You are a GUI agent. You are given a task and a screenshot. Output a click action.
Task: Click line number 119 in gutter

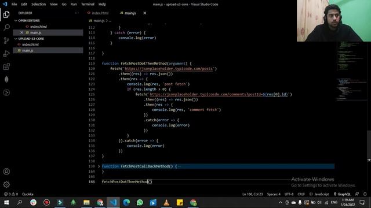(x=92, y=64)
